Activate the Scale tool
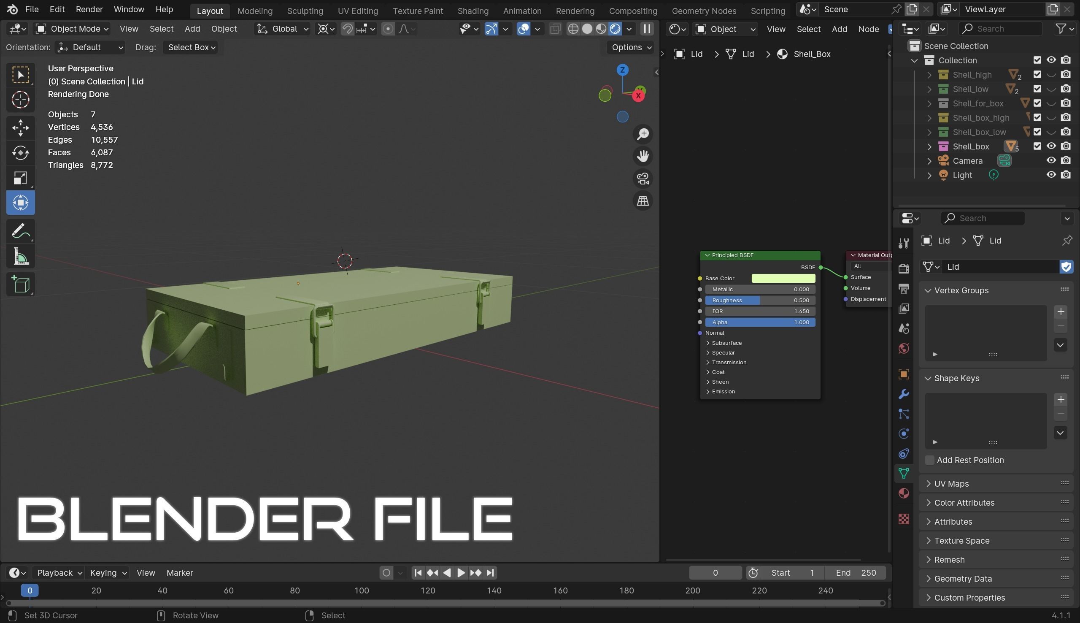This screenshot has height=623, width=1080. pyautogui.click(x=21, y=178)
